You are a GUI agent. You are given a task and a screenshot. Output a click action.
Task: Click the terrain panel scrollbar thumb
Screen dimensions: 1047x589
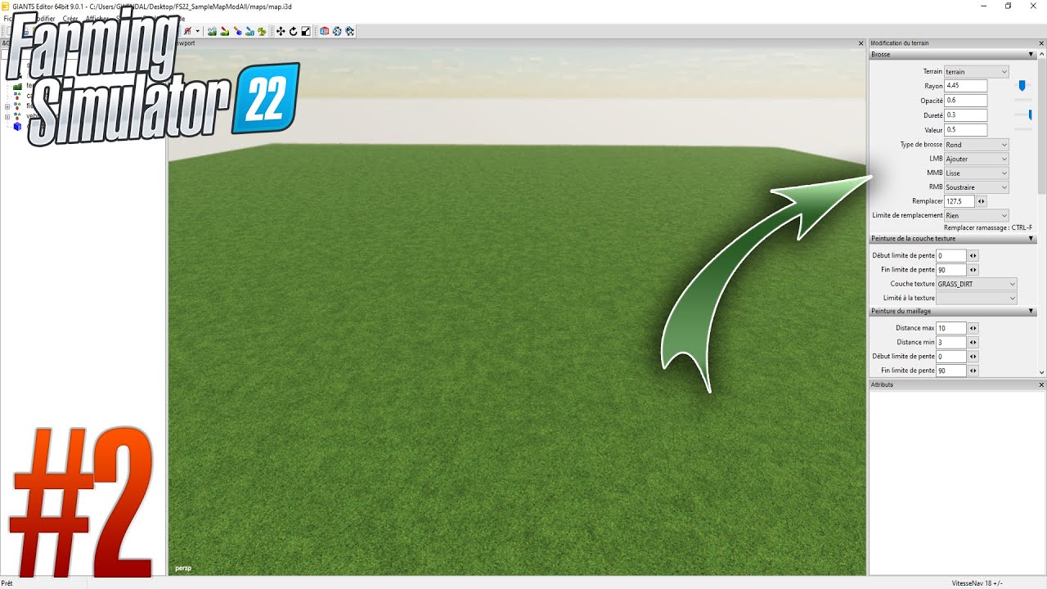[1042, 127]
